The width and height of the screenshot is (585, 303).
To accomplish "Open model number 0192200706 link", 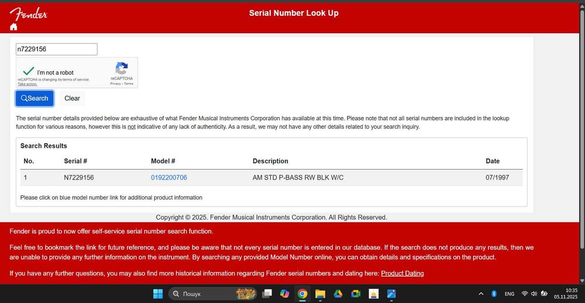I will [169, 178].
